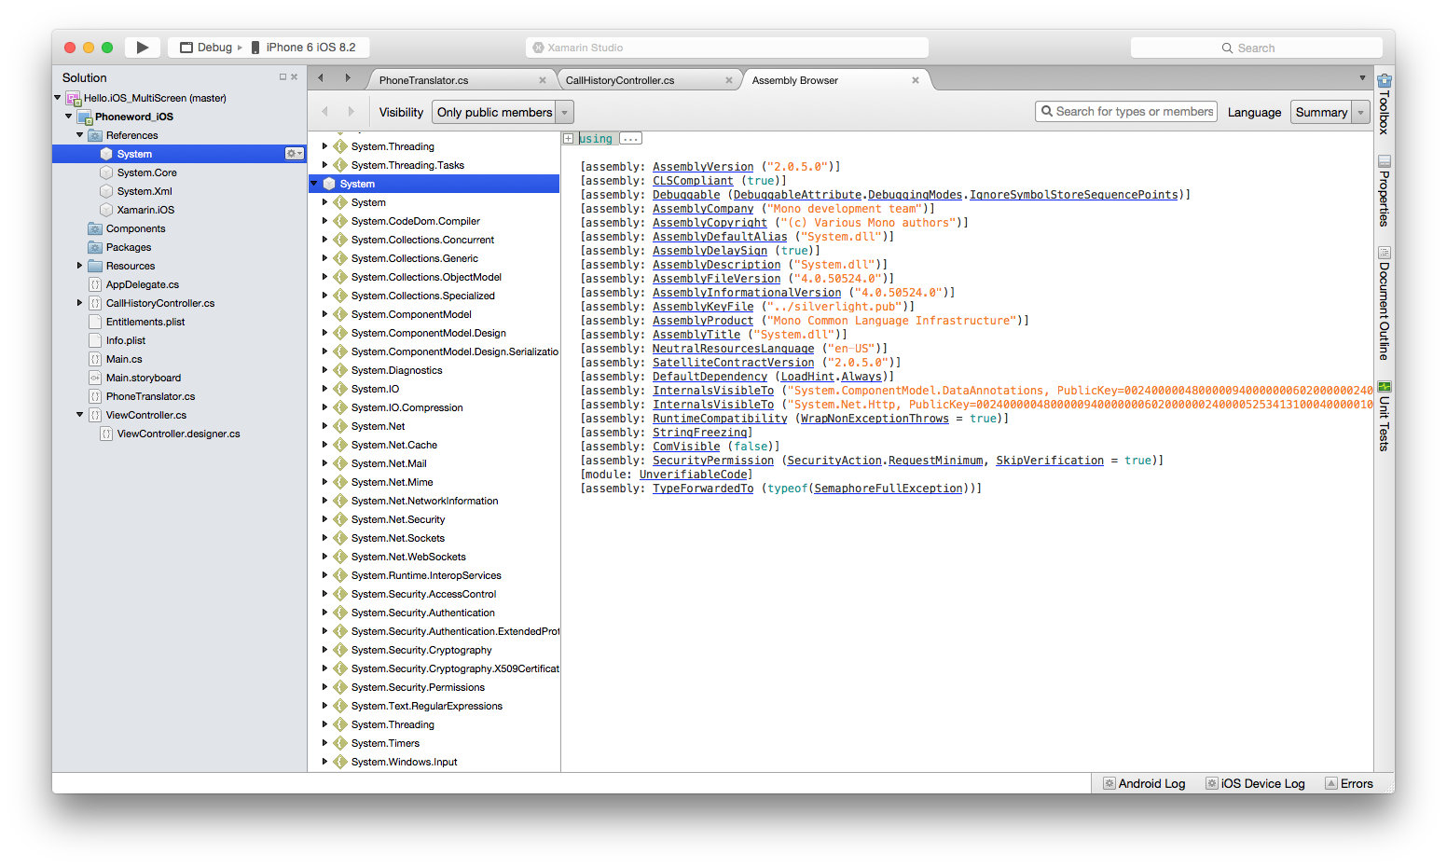Expand the System.Net.Sockets namespace

324,538
